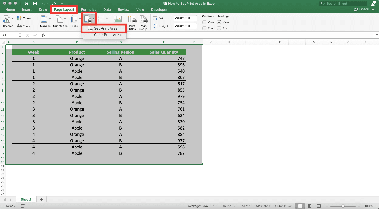379x209 pixels.
Task: Open the paper Size options
Action: (x=75, y=21)
